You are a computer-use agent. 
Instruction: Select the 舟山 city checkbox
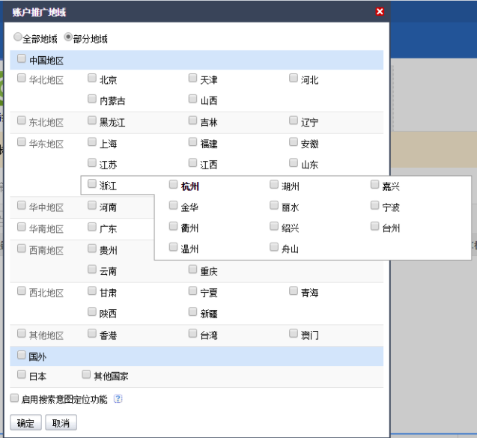pyautogui.click(x=275, y=248)
